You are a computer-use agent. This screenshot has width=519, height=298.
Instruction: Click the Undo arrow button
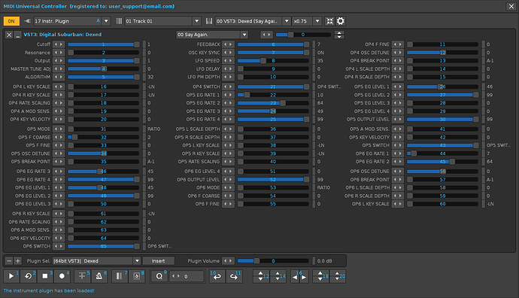coord(217,276)
